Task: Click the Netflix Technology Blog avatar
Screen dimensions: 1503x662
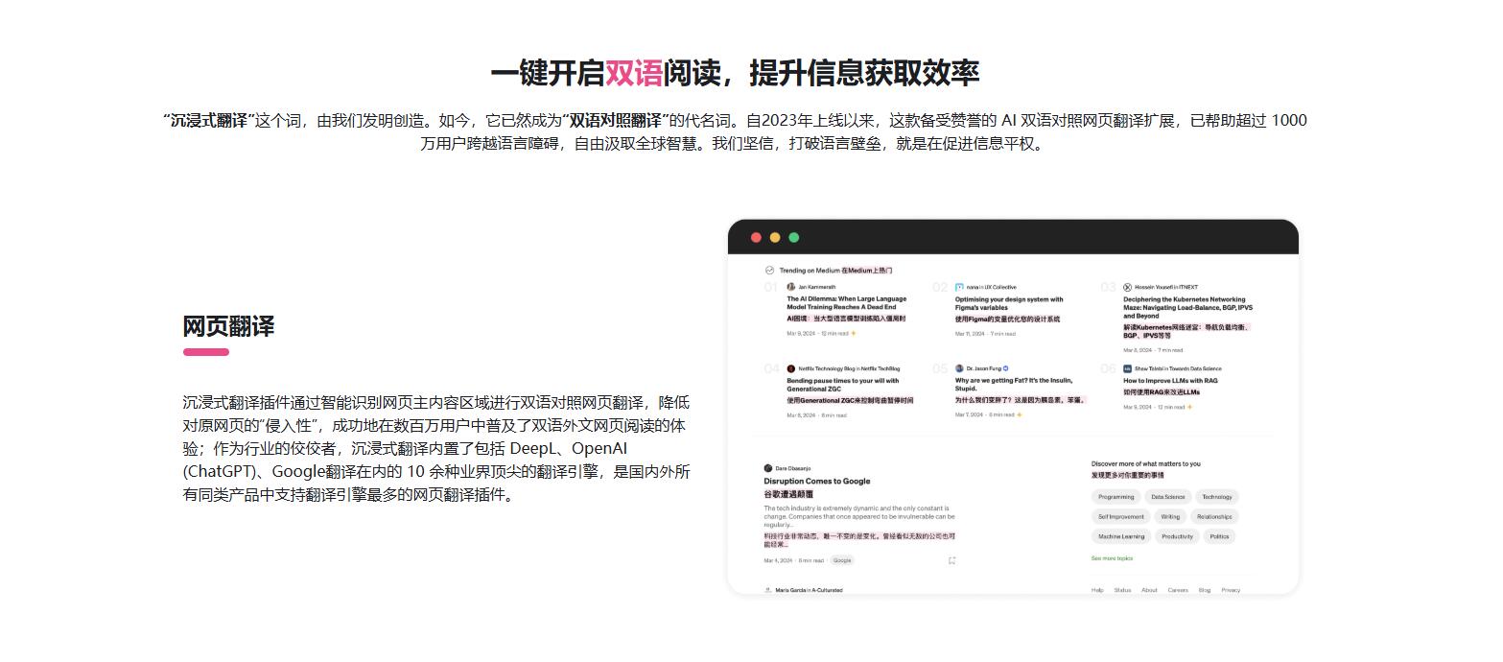Action: [791, 368]
